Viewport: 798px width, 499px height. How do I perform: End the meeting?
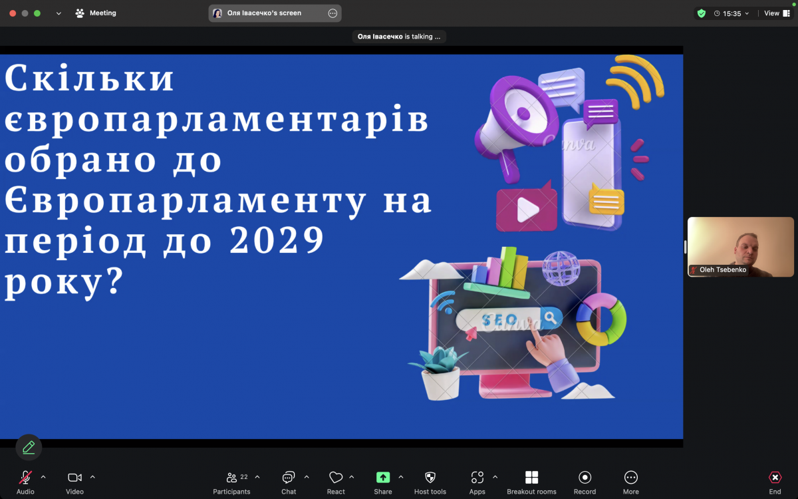(775, 477)
